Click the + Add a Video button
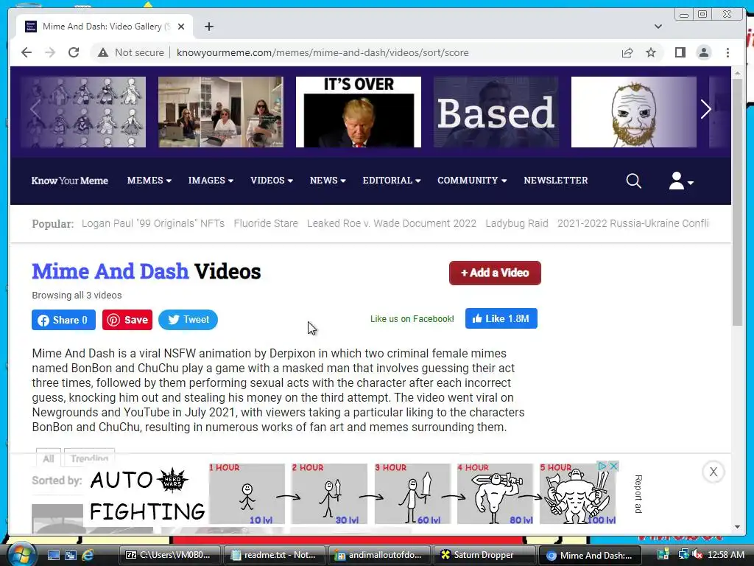The height and width of the screenshot is (566, 754). coord(495,273)
